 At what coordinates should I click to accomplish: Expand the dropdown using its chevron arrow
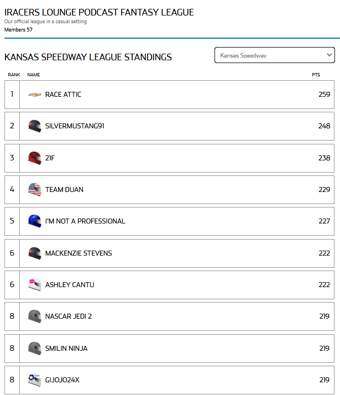[x=329, y=55]
